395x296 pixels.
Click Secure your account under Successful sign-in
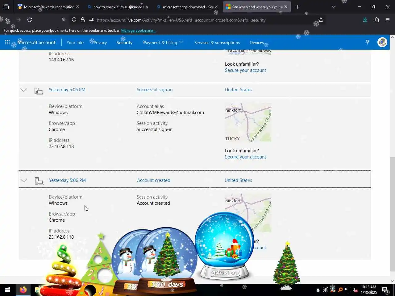point(245,157)
